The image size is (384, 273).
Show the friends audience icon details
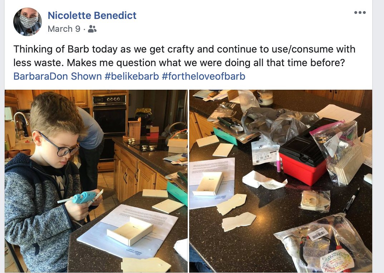click(x=92, y=29)
